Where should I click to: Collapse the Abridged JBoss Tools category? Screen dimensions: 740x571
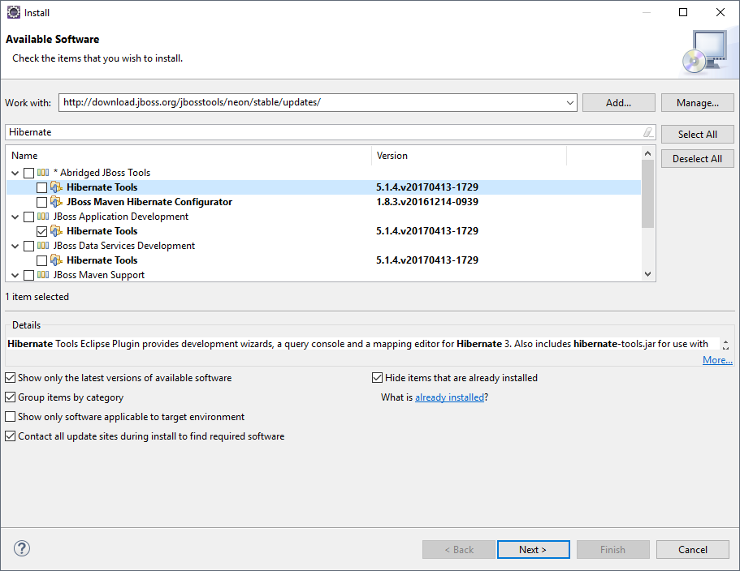pyautogui.click(x=15, y=173)
